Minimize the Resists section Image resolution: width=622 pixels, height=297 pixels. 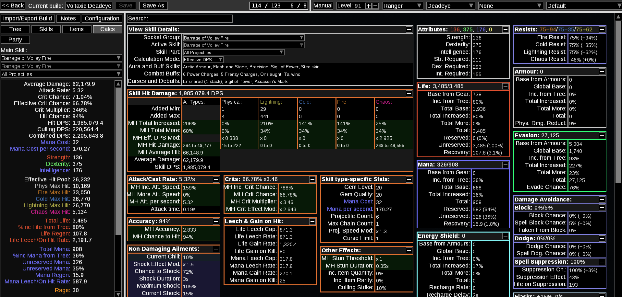(x=602, y=29)
